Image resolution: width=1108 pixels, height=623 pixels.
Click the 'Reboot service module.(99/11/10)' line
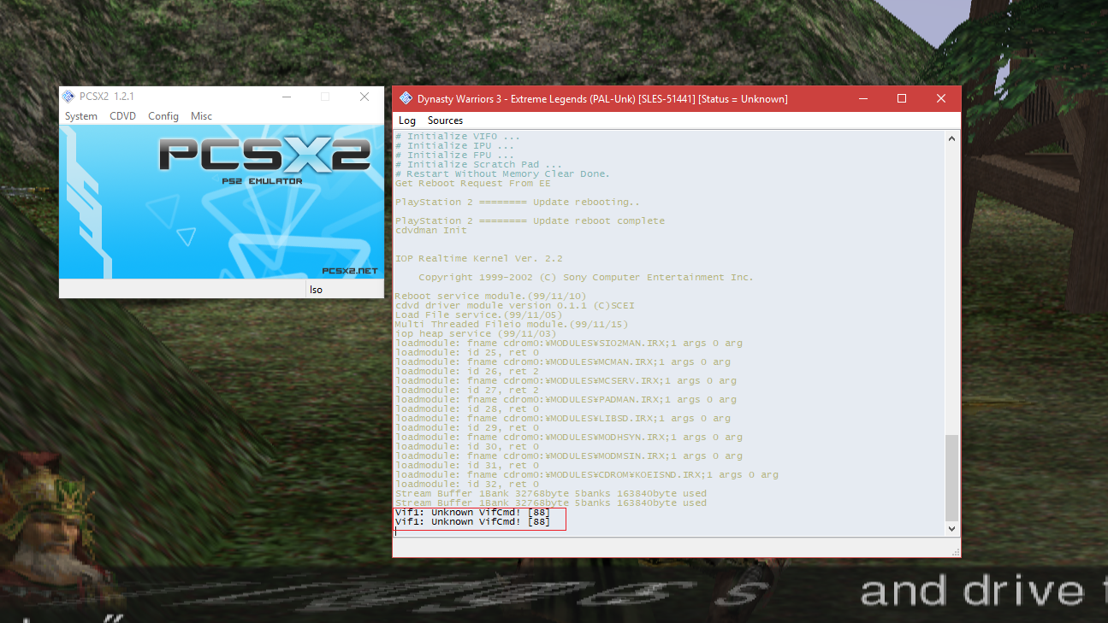[x=490, y=297]
